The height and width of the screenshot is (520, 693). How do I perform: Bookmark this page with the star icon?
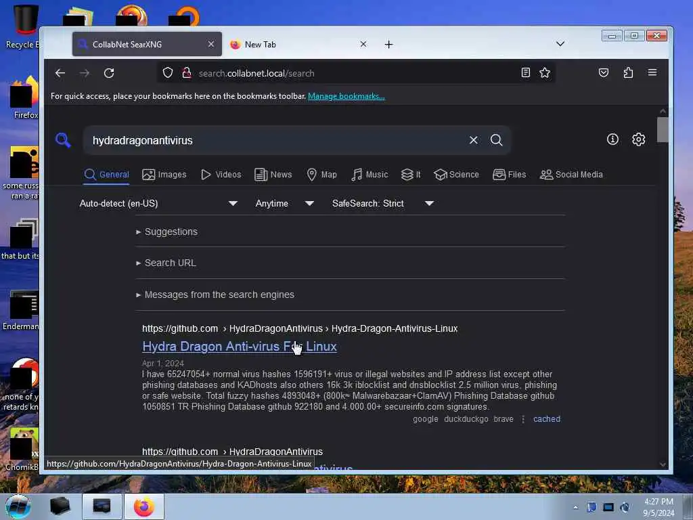click(x=545, y=73)
